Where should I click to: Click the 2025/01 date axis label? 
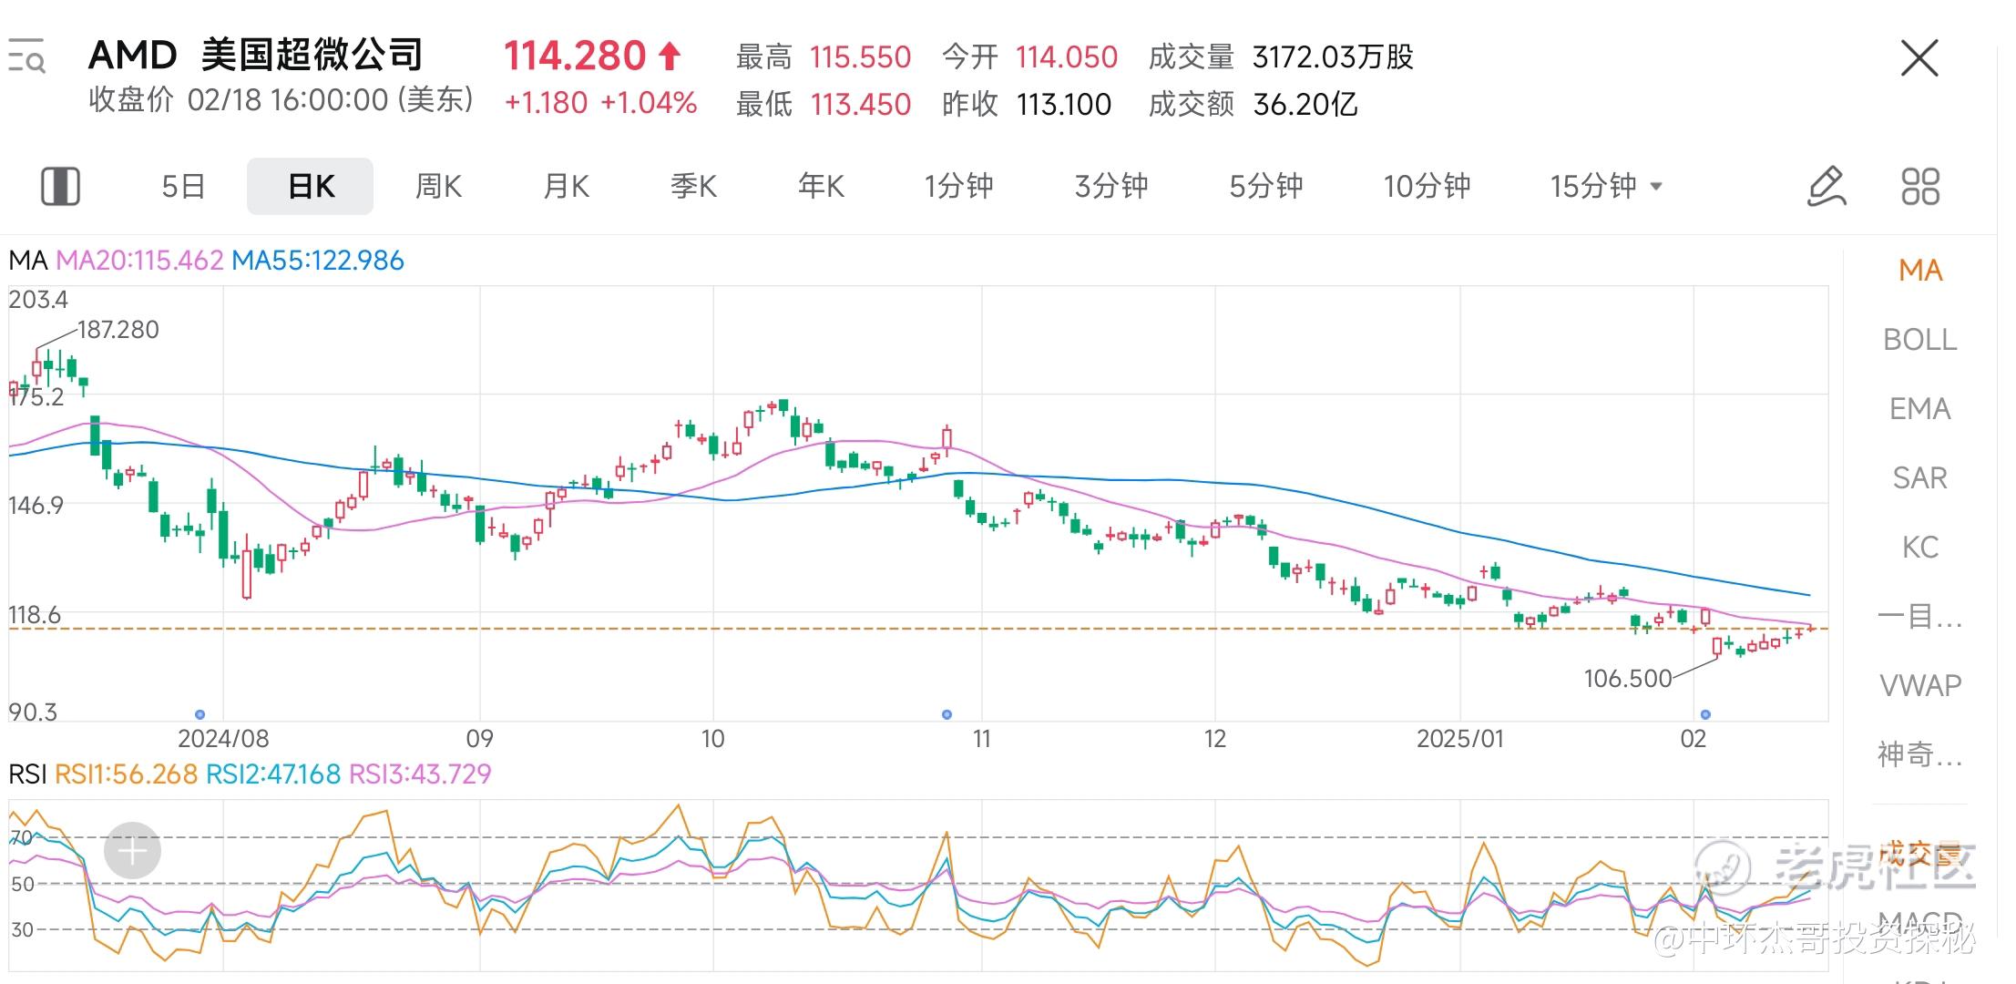click(x=1460, y=739)
